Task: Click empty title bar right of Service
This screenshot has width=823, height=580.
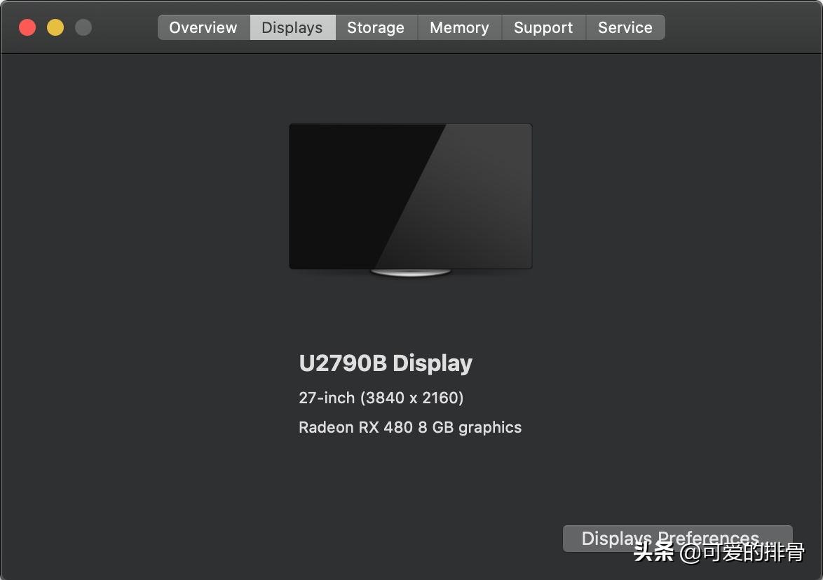Action: pos(742,27)
